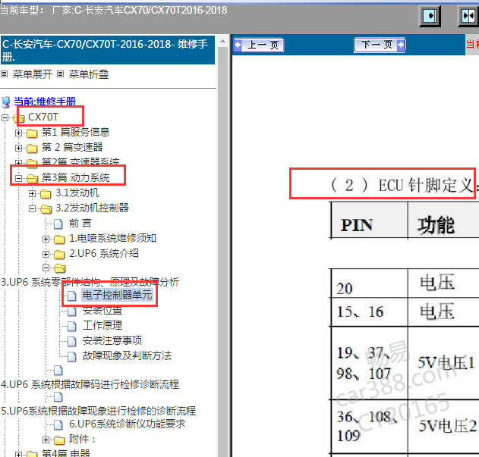Collapse the CX70T root node
The height and width of the screenshot is (457, 479).
tap(5, 117)
